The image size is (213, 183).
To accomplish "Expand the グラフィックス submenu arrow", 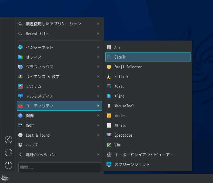I will 98,67.
